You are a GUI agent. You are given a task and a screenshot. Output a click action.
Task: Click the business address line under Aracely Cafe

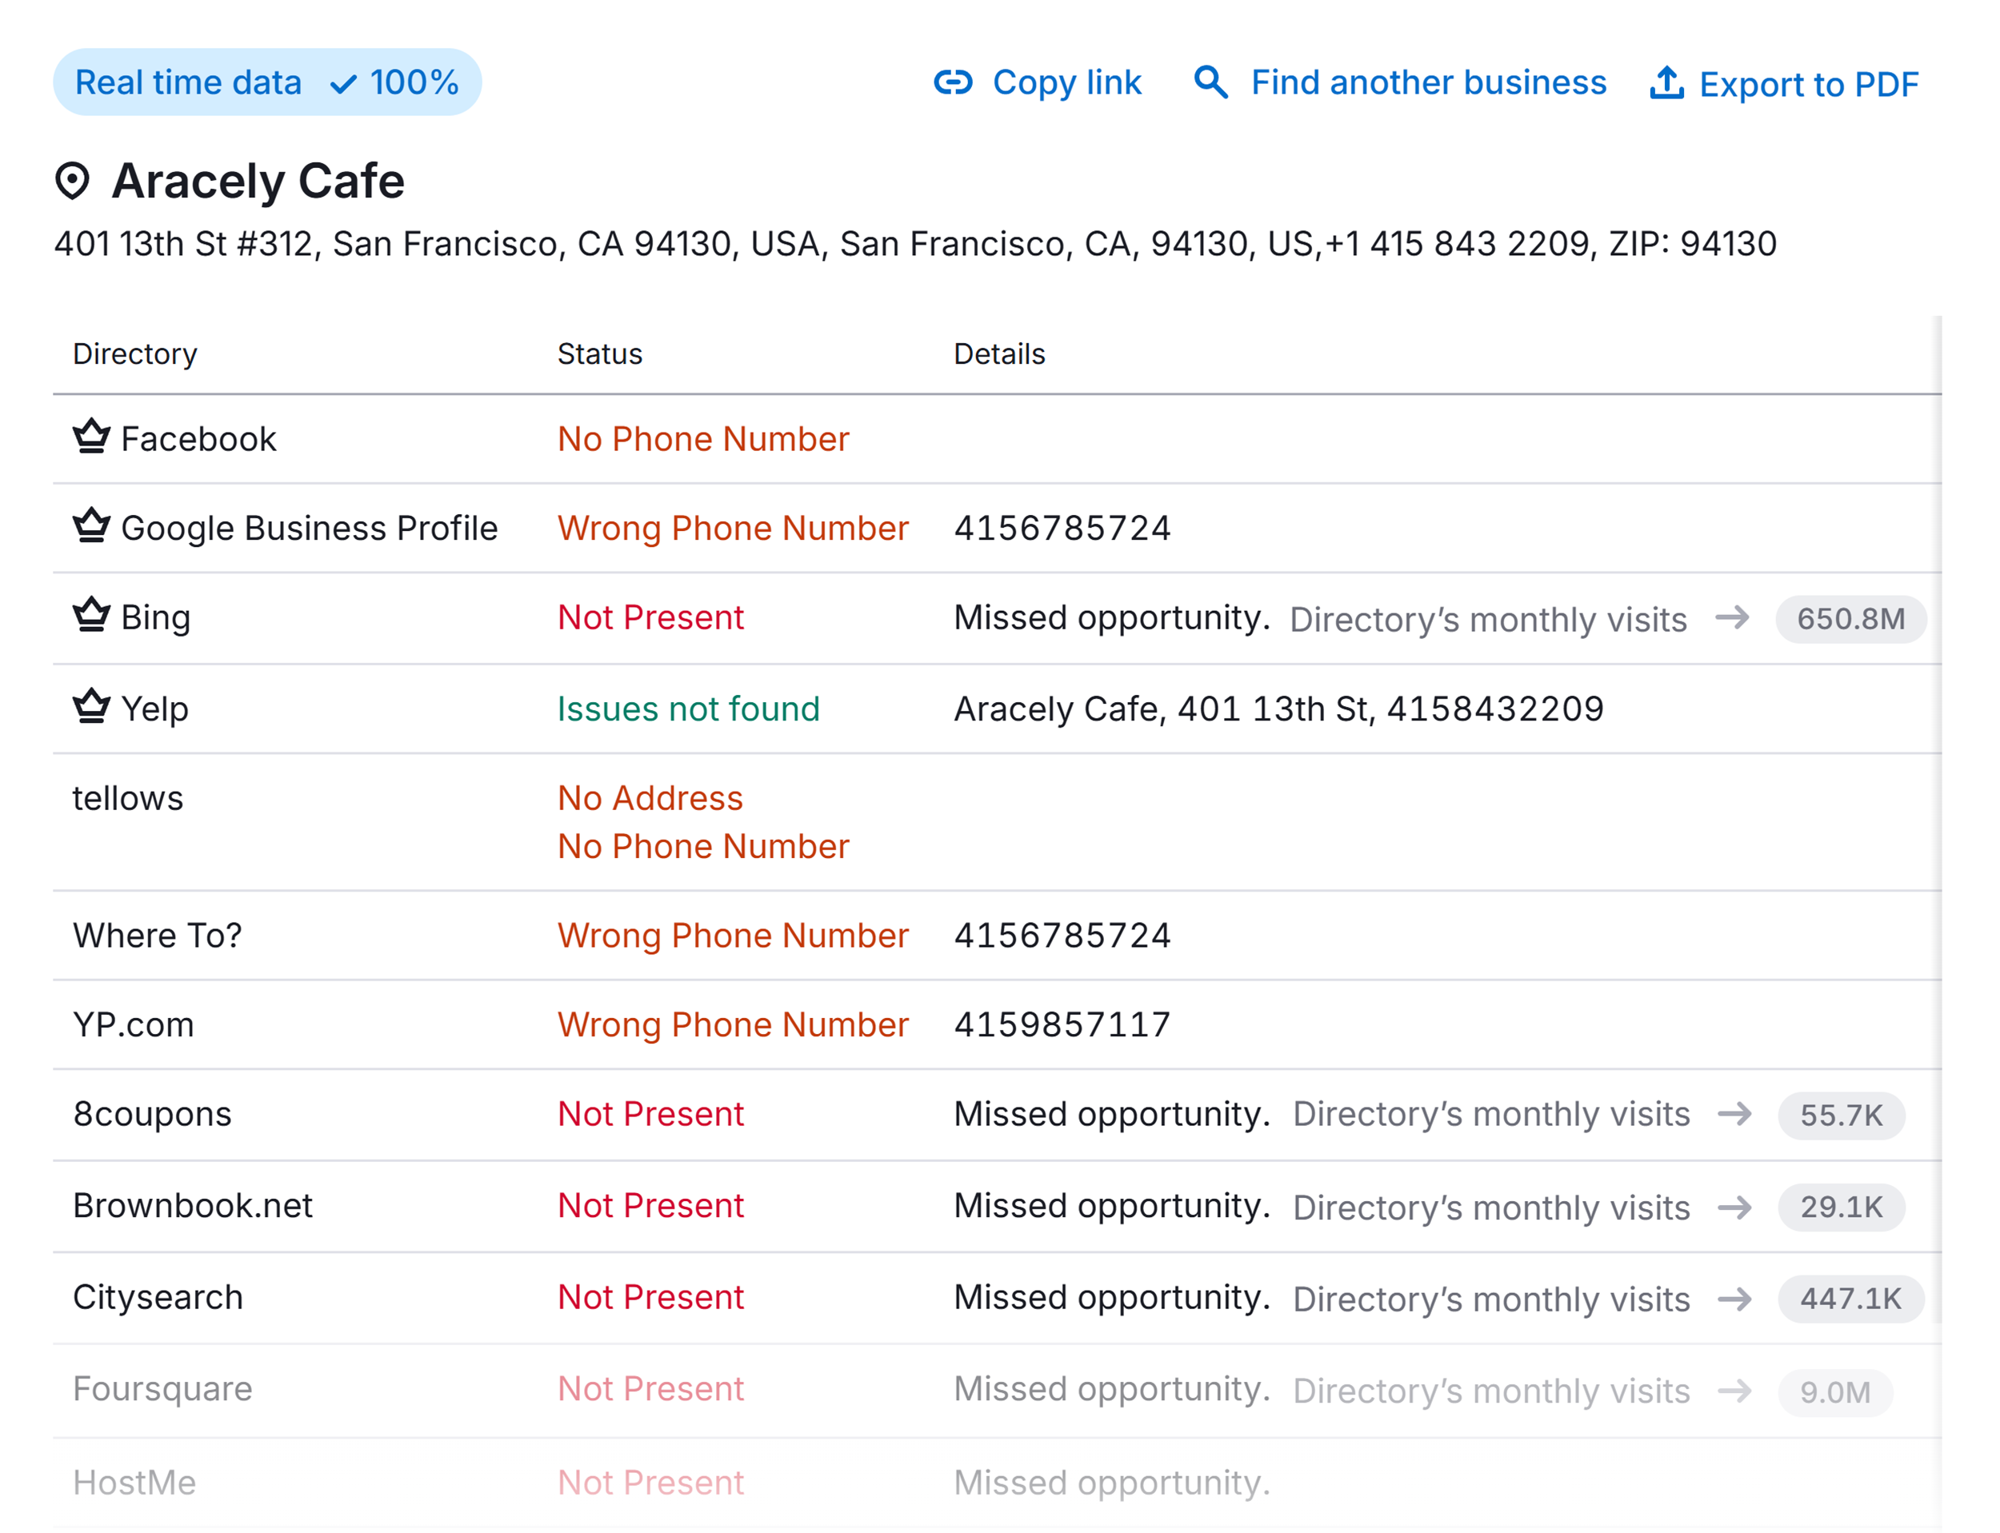[914, 244]
